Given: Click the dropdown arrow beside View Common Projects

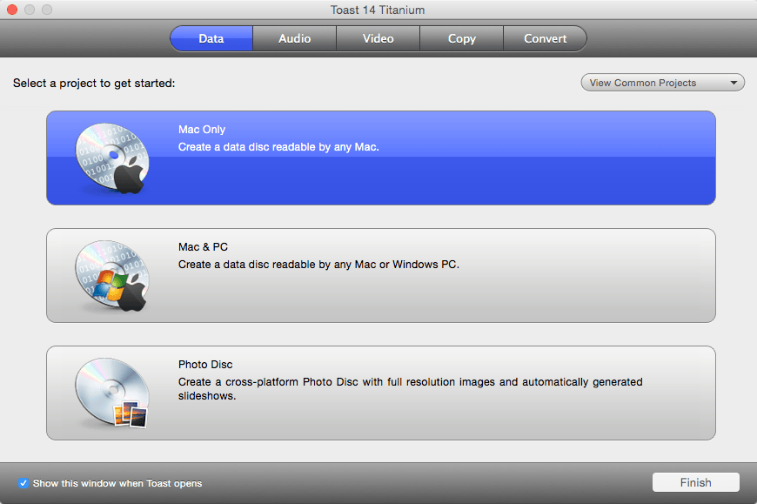Looking at the screenshot, I should [x=734, y=83].
